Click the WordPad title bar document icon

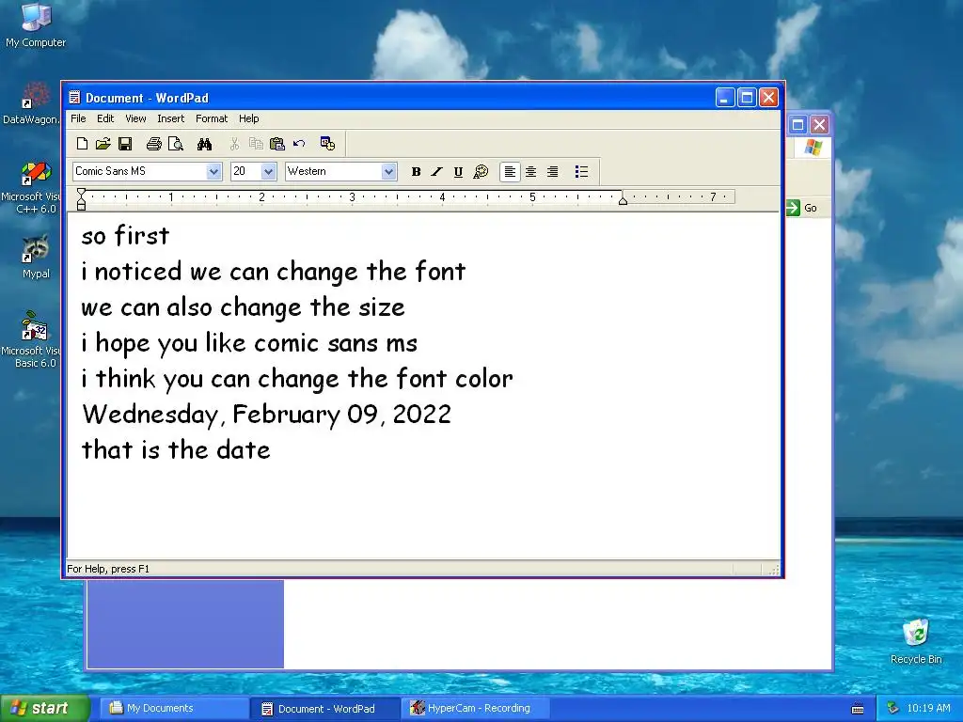click(74, 98)
